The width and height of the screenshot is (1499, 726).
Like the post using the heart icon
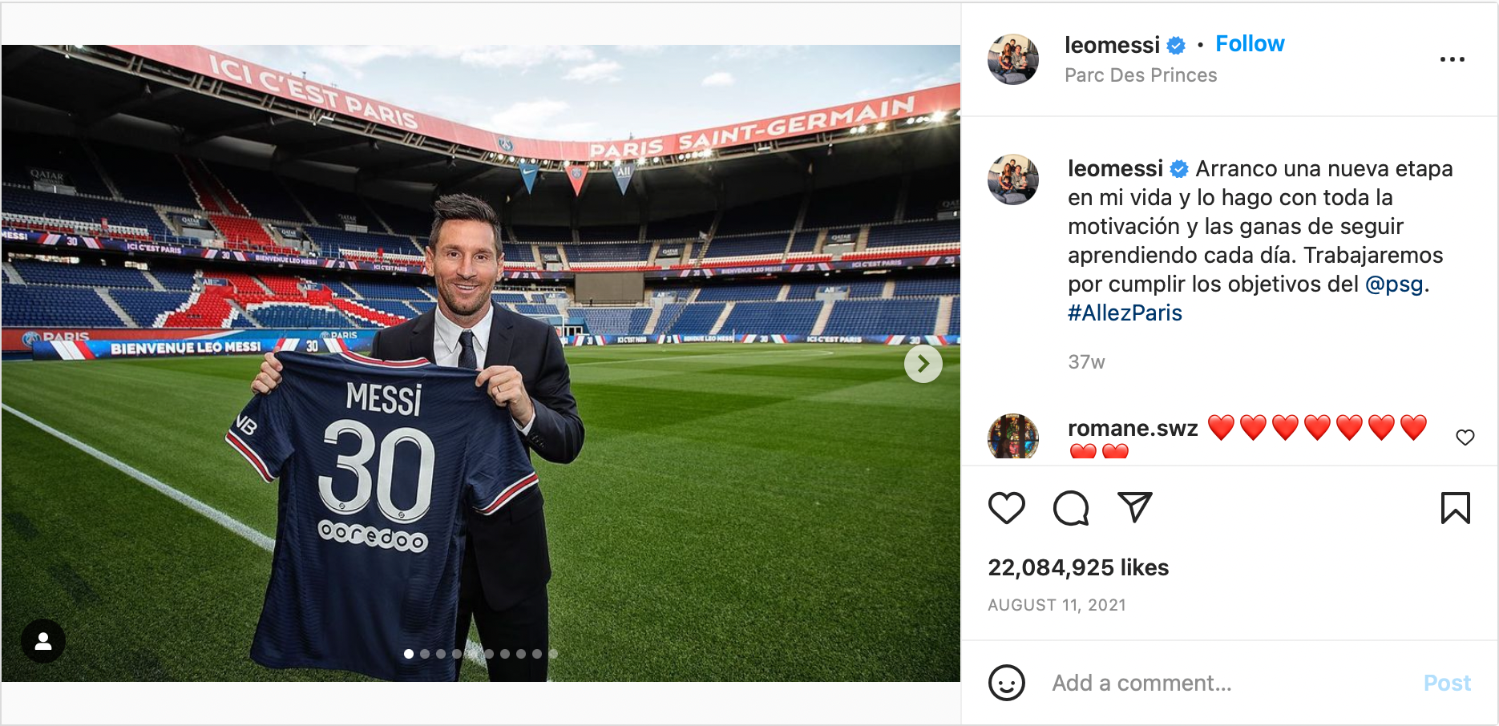click(x=1006, y=507)
